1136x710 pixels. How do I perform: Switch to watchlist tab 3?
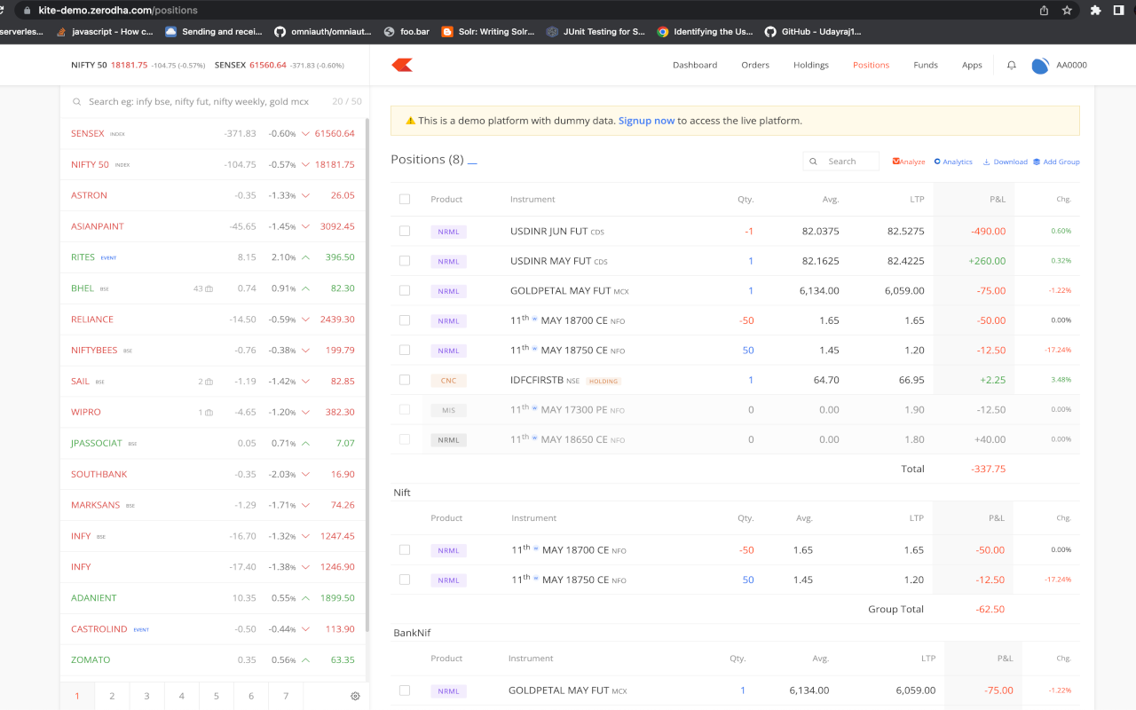146,696
